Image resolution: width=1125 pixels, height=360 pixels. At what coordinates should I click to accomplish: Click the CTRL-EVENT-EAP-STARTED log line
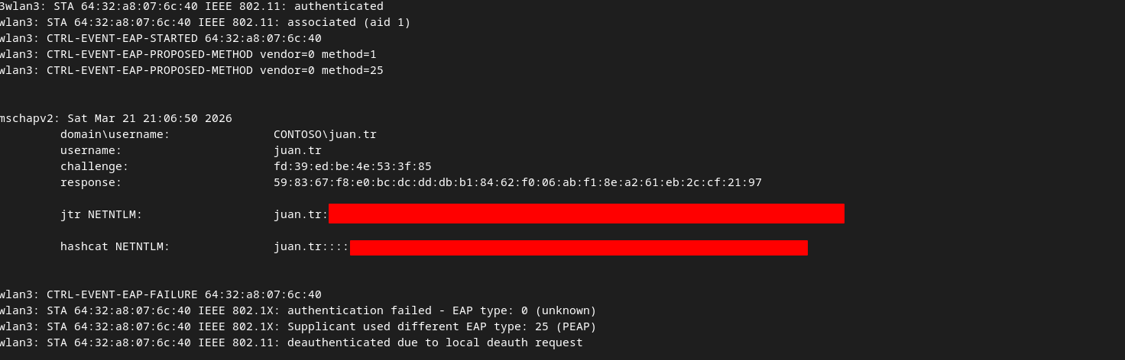click(x=160, y=38)
